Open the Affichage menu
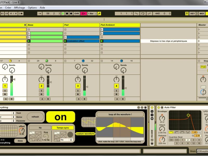The height and width of the screenshot is (156, 208). point(19,8)
